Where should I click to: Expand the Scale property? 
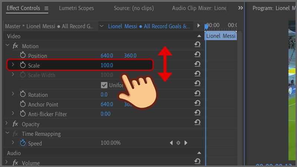[13, 65]
